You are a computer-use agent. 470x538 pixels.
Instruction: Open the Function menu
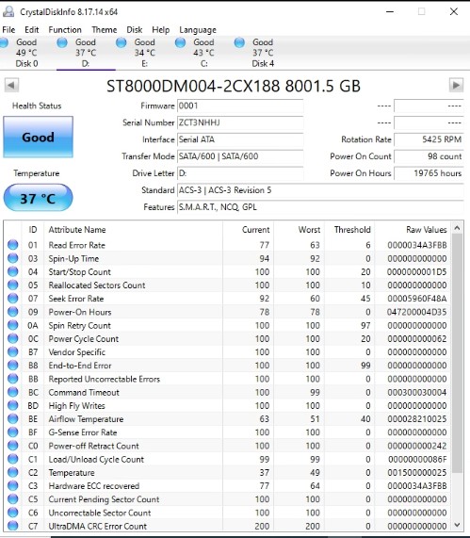(65, 30)
